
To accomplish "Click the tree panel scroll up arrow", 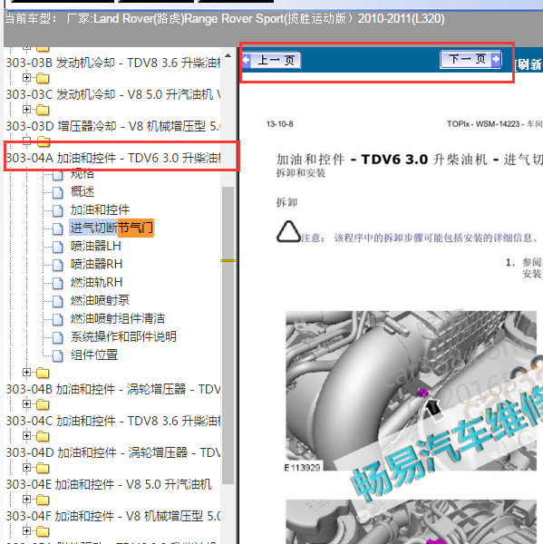I will (228, 55).
